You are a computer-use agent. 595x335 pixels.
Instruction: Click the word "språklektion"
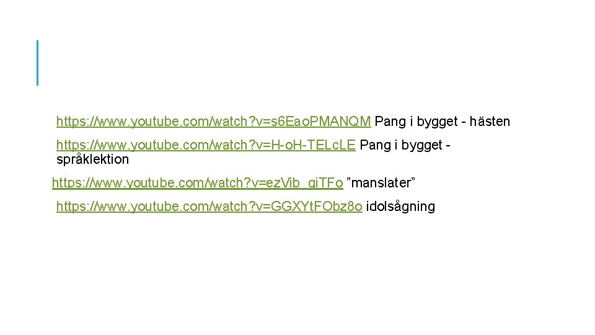pyautogui.click(x=92, y=159)
